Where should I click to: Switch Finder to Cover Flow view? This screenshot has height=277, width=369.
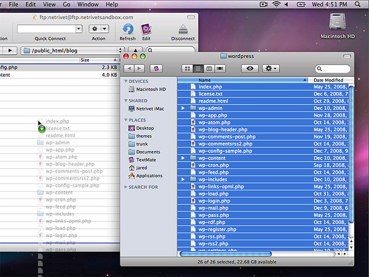(220, 68)
